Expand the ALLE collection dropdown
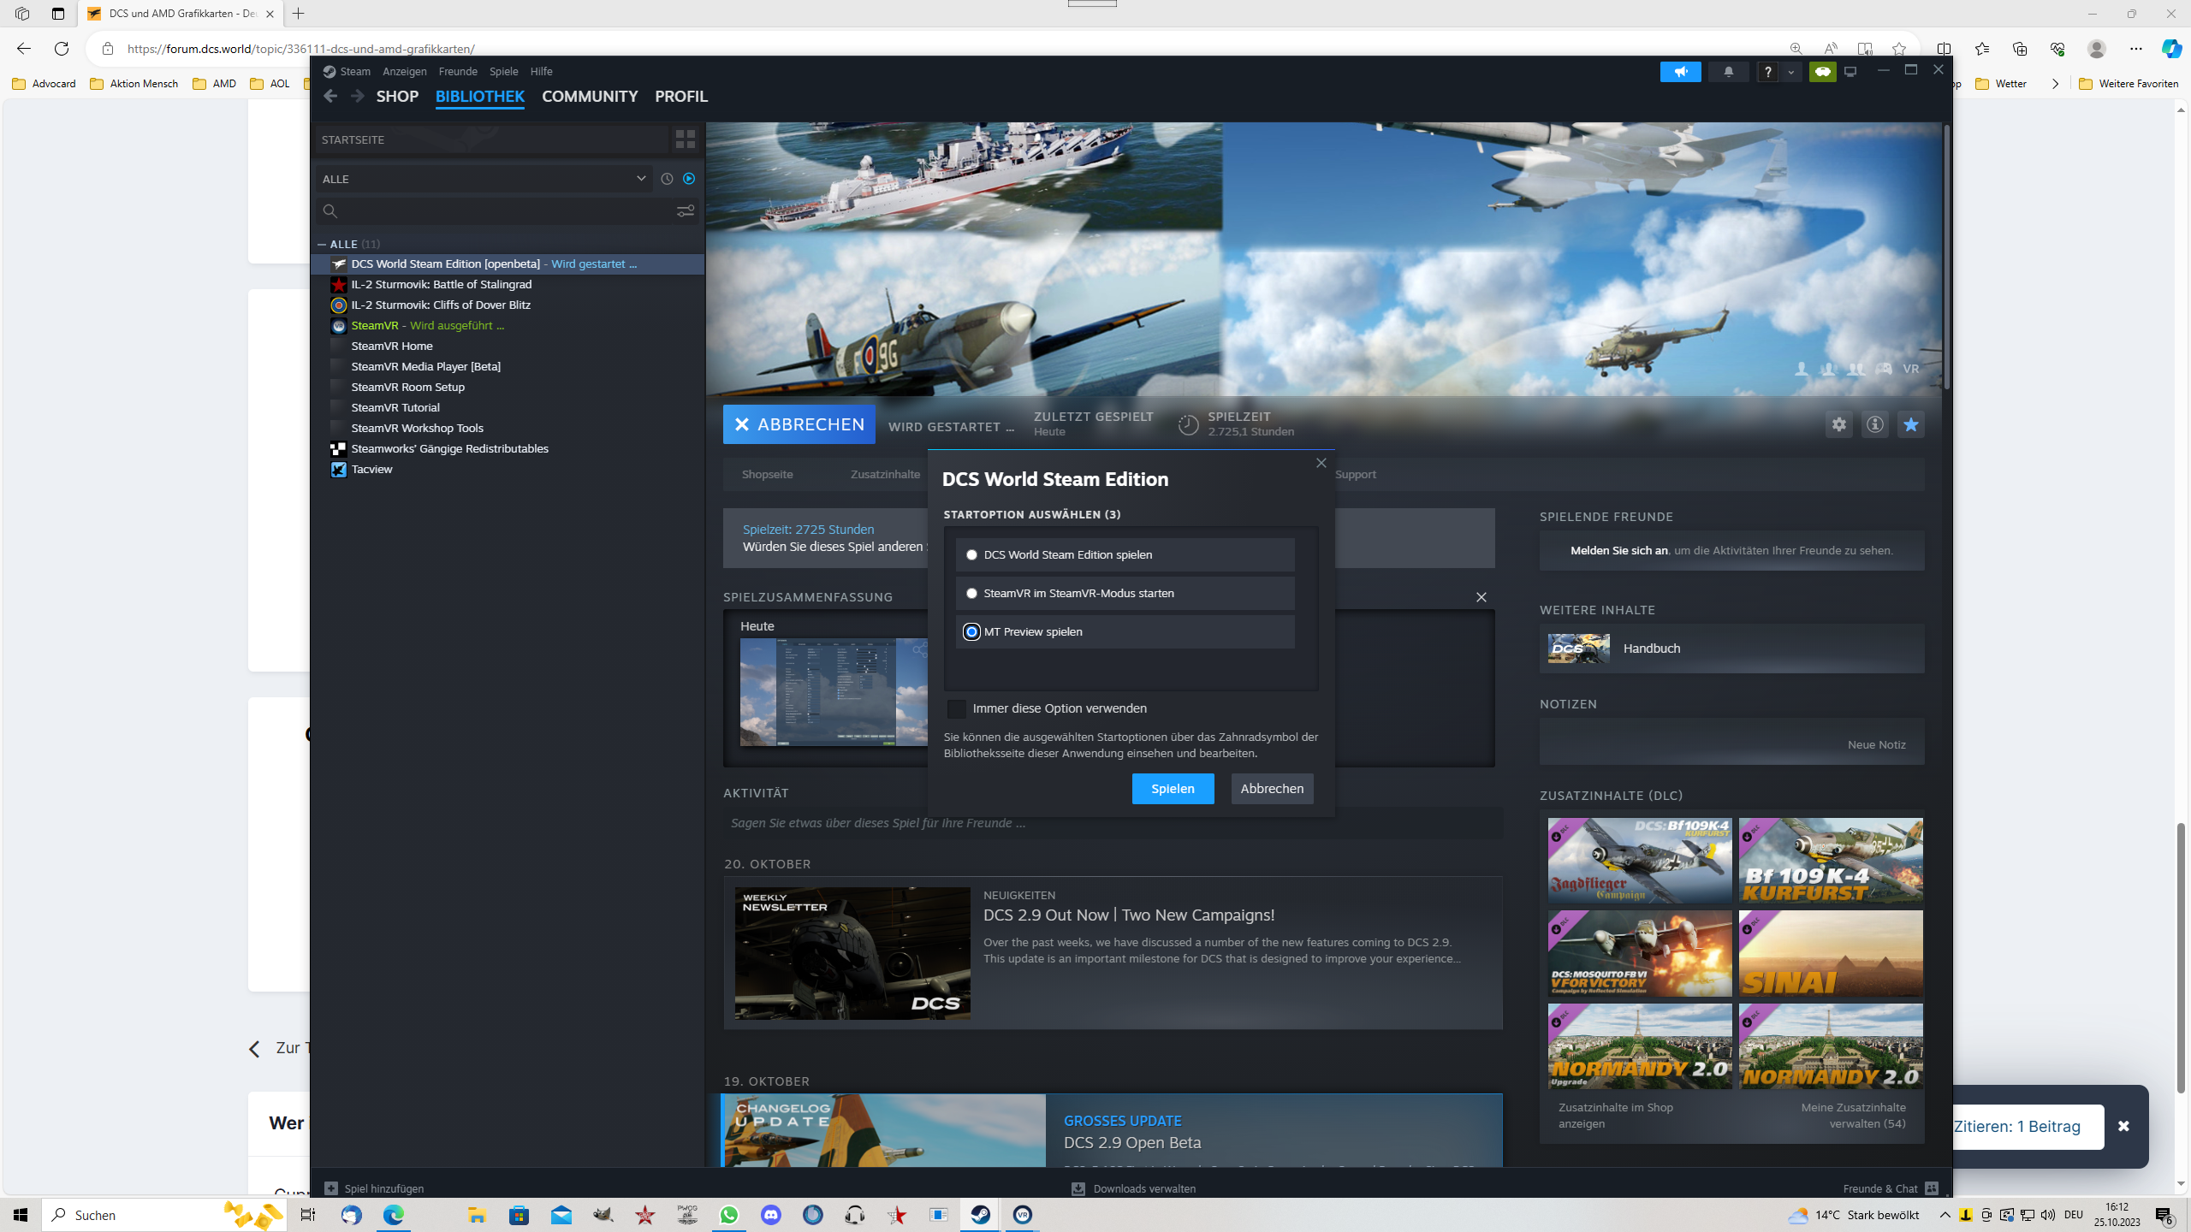 point(484,179)
